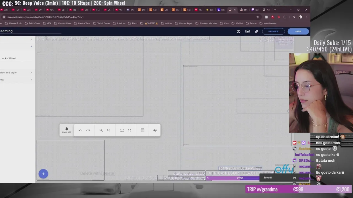Open the Twitch Tools bookmark folder
The width and height of the screenshot is (353, 198).
point(32,23)
